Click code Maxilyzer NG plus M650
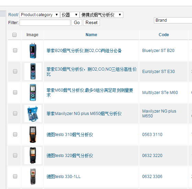The image size is (192, 189). coord(159,114)
